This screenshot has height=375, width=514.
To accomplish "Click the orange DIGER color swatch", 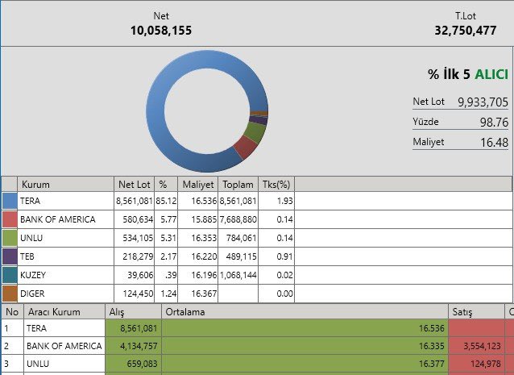I will pyautogui.click(x=10, y=294).
